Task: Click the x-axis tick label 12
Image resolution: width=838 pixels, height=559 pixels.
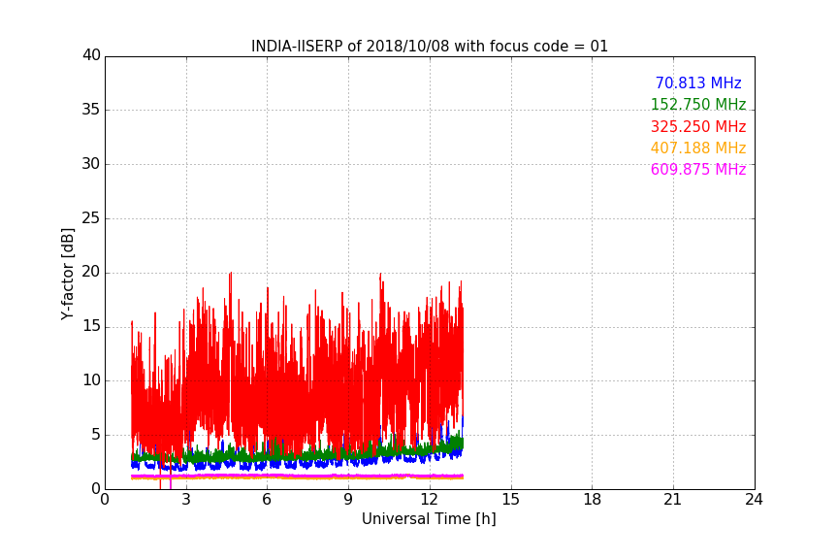Action: point(429,500)
